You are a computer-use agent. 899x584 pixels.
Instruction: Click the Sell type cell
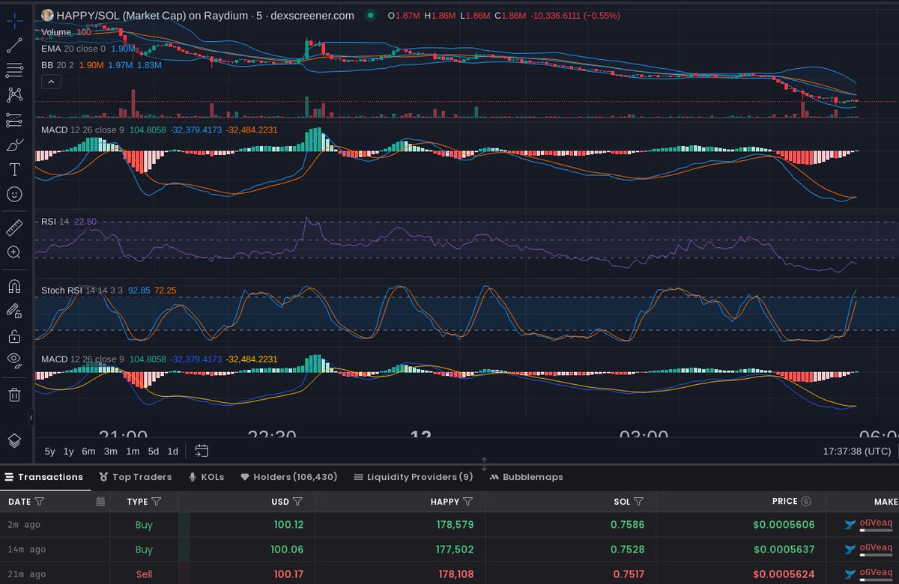coord(144,574)
